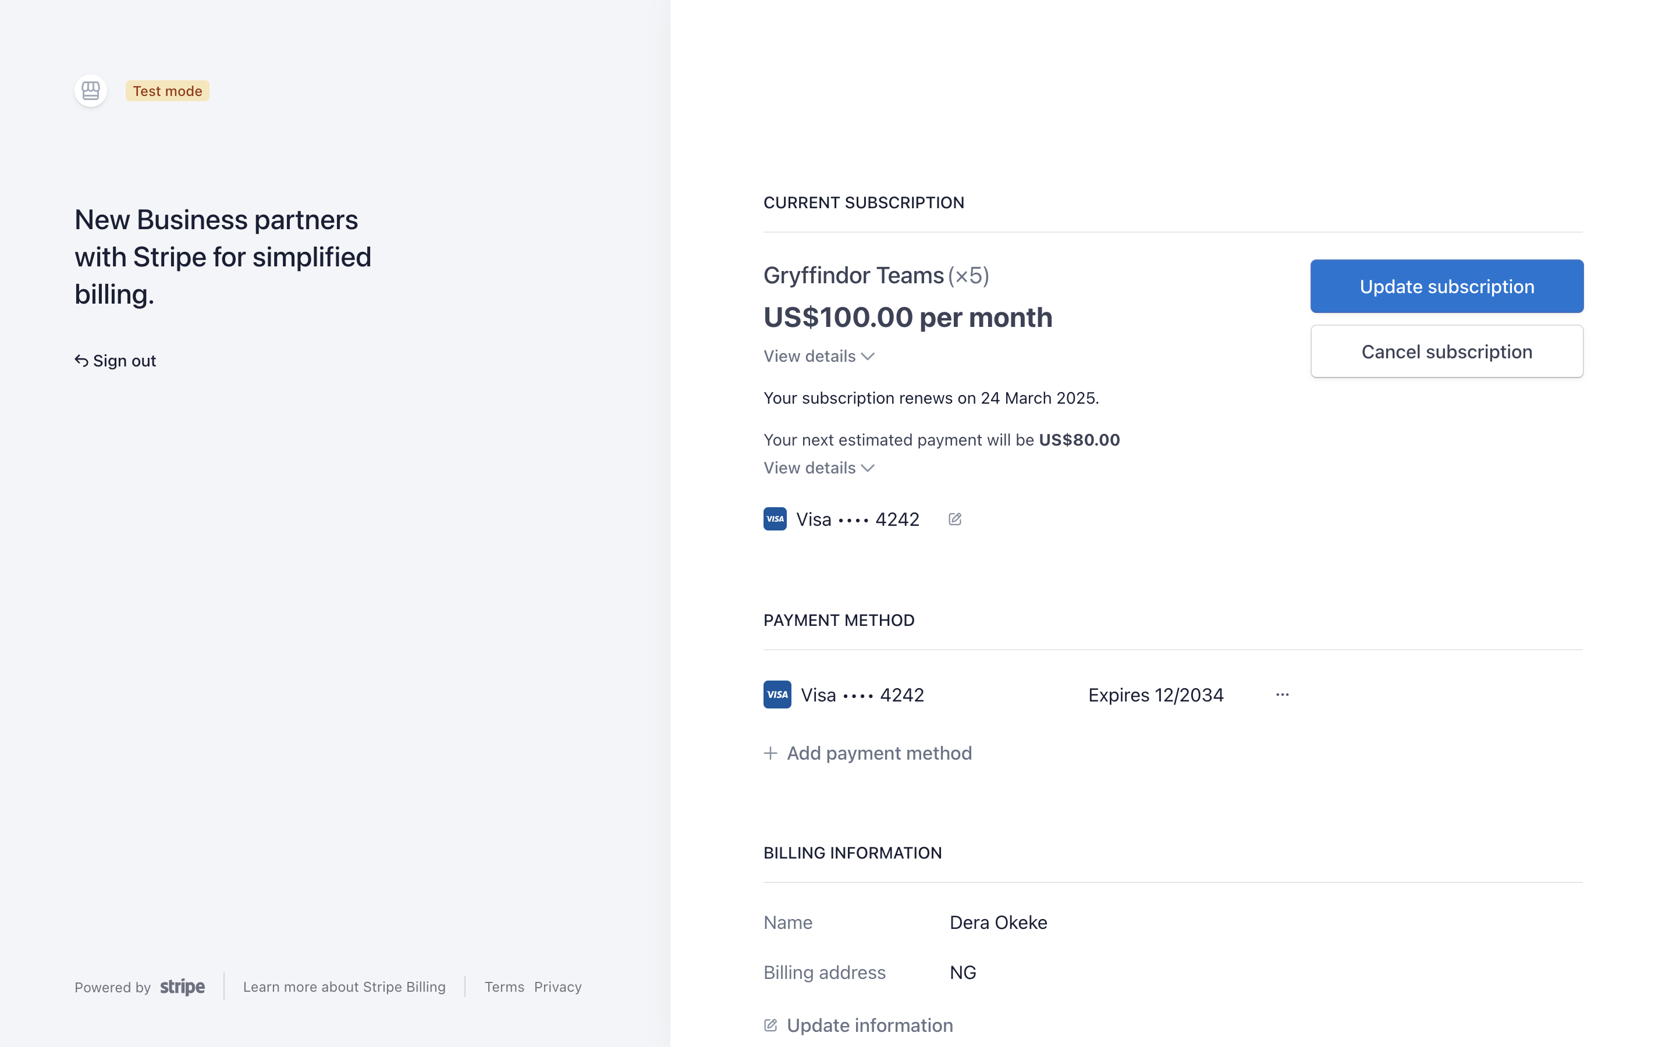Click the Visa •••• 4242 text in Payment Method

[x=862, y=695]
